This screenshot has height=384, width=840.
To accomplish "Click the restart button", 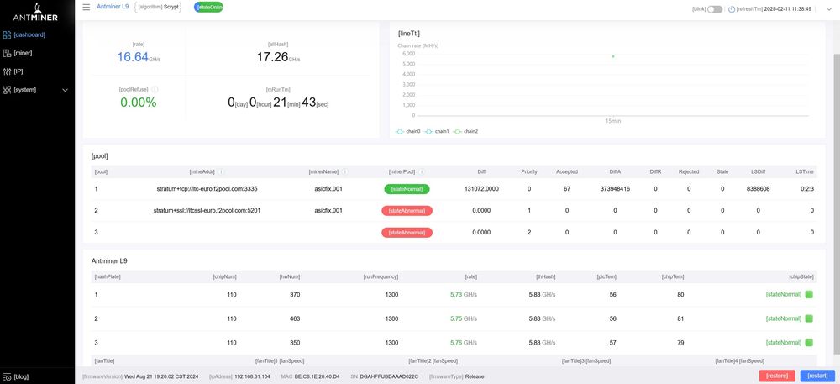I will click(817, 376).
